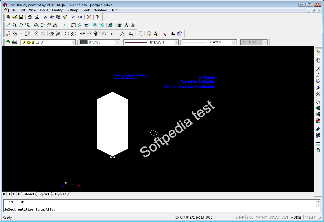Click the Array tool four-dots icon

coord(67,33)
